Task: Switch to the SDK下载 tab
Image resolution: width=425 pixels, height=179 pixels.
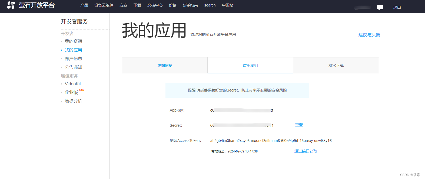Action: coord(336,66)
